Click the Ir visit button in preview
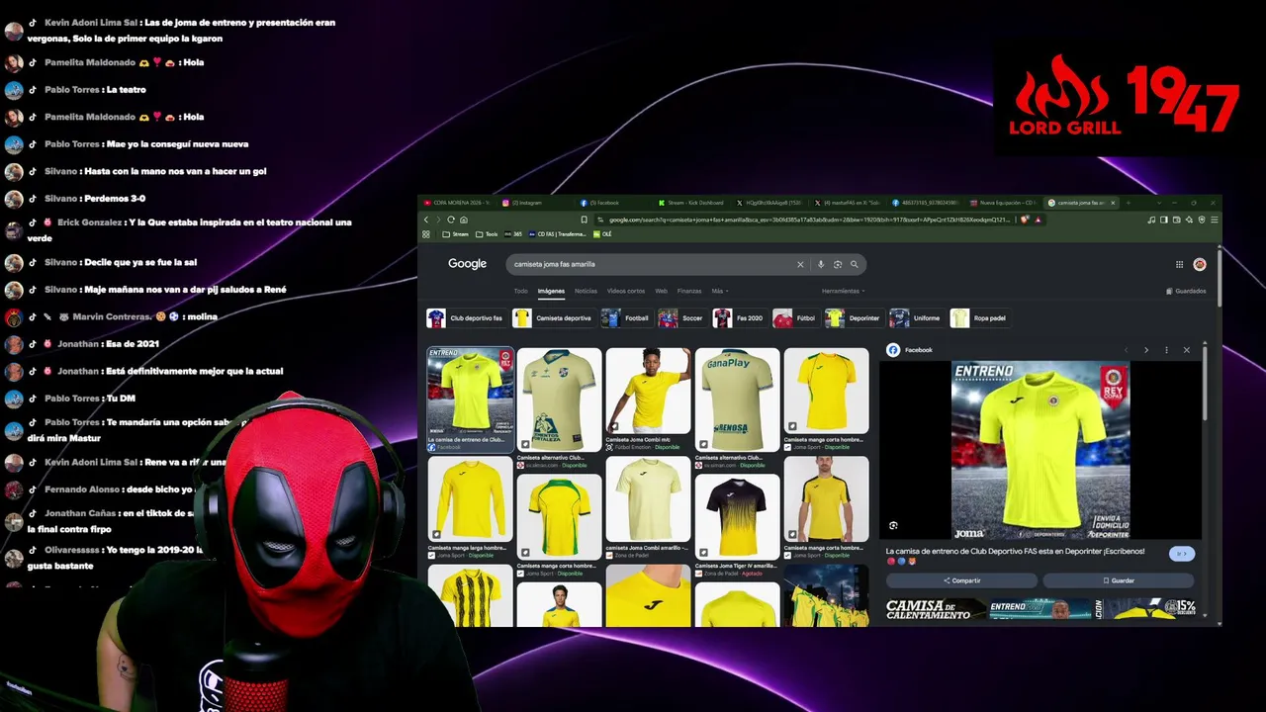The image size is (1266, 712). click(1182, 554)
